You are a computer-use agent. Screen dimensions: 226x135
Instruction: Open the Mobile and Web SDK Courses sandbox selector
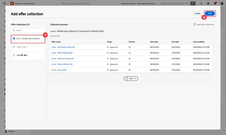[x=178, y=3]
